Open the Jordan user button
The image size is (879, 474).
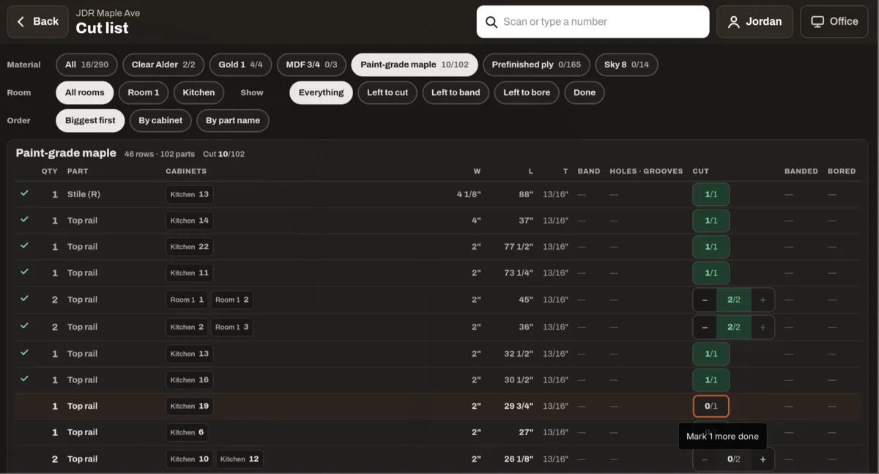pos(755,22)
